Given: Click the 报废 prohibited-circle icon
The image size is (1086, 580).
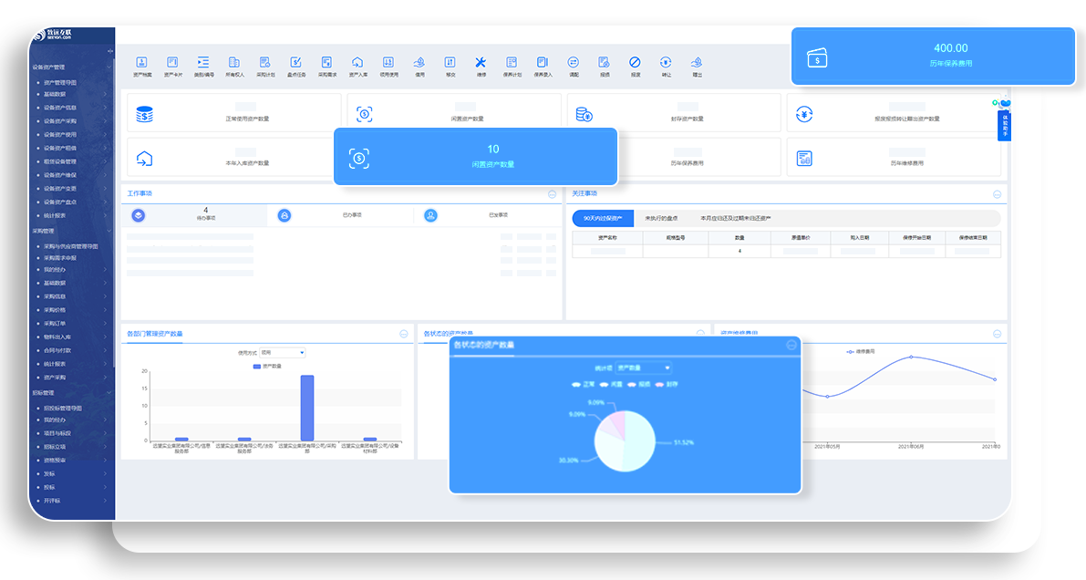Looking at the screenshot, I should (x=635, y=63).
